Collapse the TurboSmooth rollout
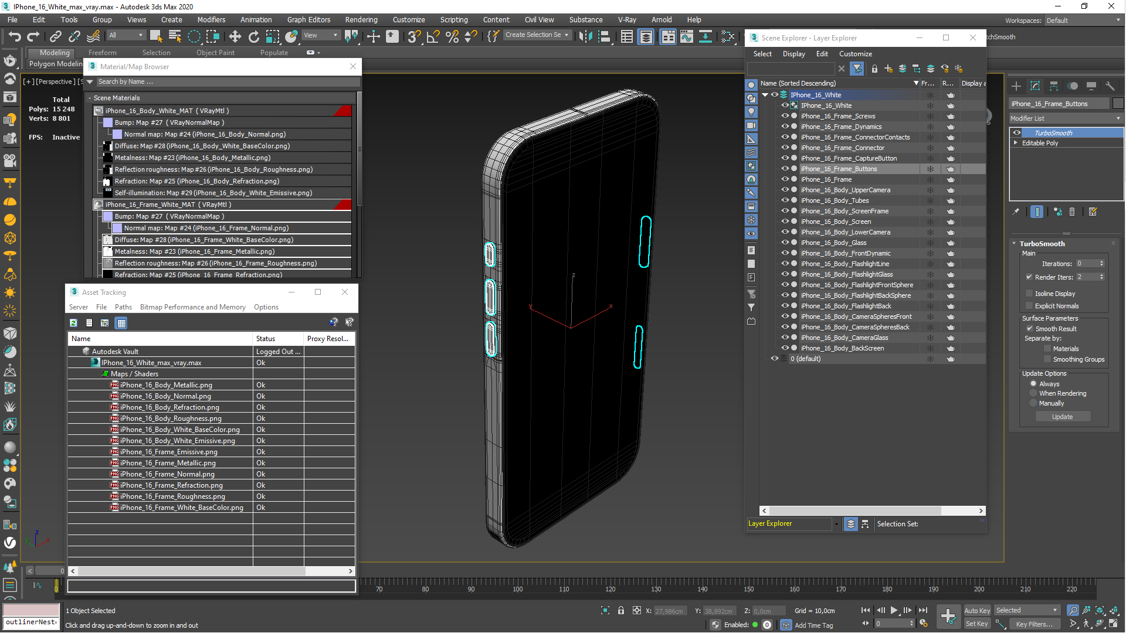The image size is (1126, 633). coord(1015,244)
